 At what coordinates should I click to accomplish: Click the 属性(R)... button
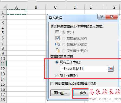tap(60, 93)
